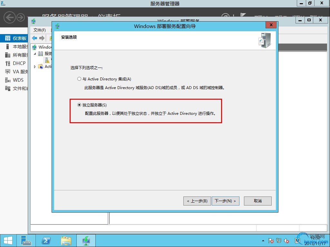Open 仪表板 in Server Manager sidebar
The height and width of the screenshot is (247, 330).
14,38
